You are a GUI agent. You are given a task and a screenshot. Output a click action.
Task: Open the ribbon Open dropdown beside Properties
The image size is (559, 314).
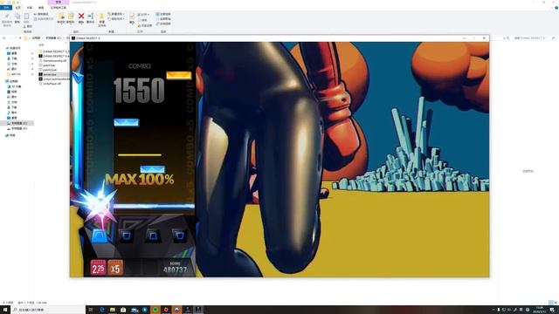pyautogui.click(x=143, y=15)
